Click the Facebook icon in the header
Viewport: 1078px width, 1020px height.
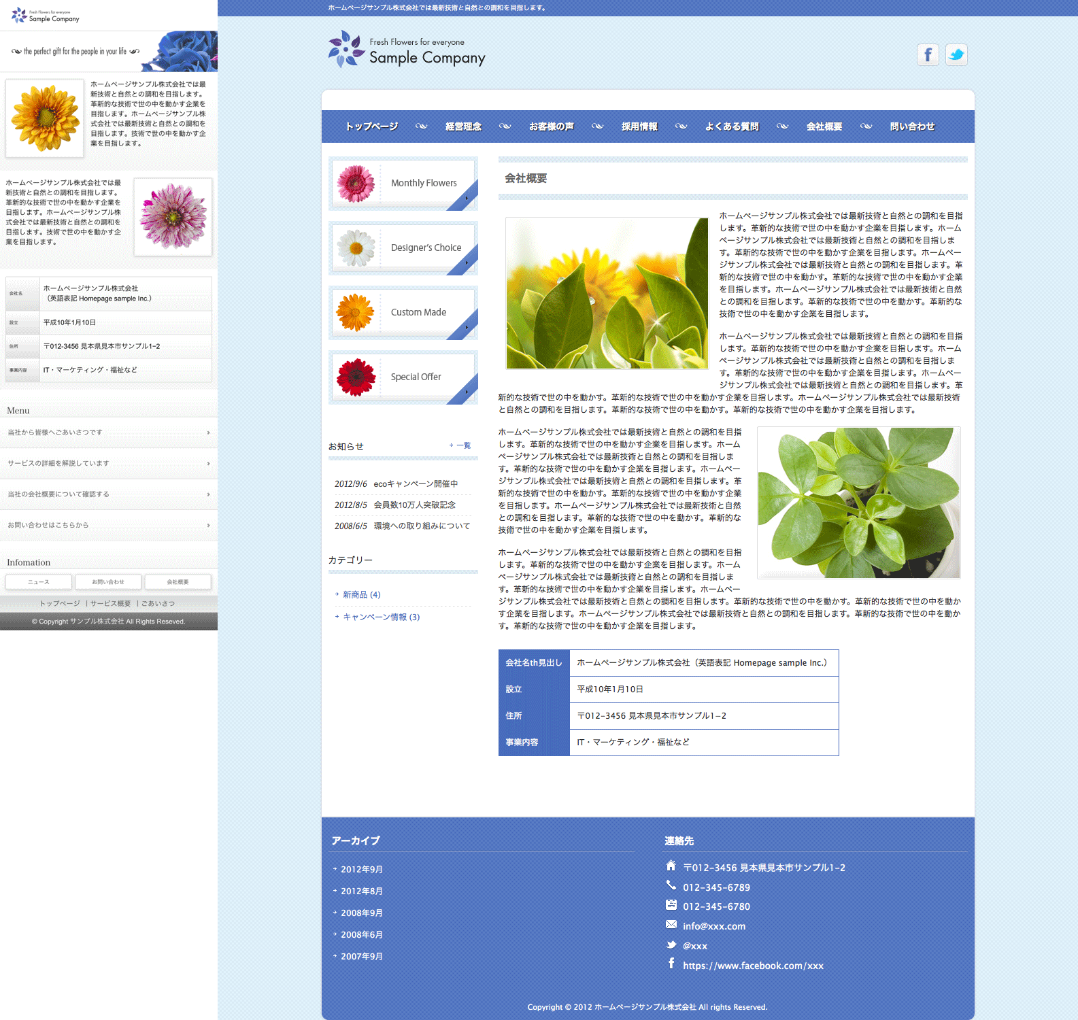(928, 54)
